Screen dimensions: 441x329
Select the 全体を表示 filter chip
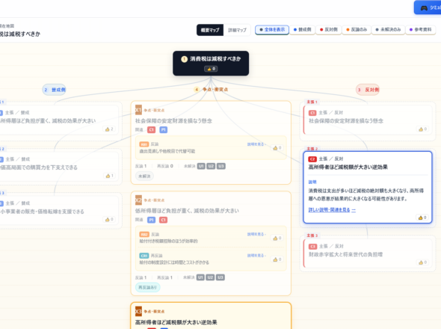pos(272,30)
